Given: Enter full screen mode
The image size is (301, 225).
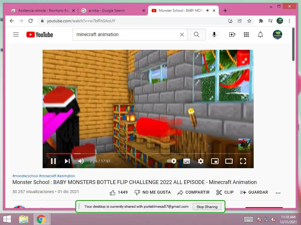Looking at the screenshot, I should [x=243, y=161].
